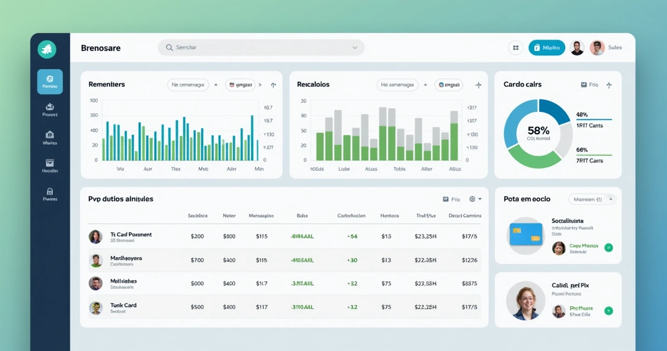The width and height of the screenshot is (667, 351).
Task: Open the Nucalles inbox icon in sidebar
Action: 49,166
